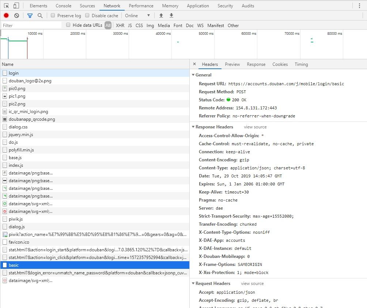Switch to the Elements panel
The width and height of the screenshot is (367, 308).
point(38,5)
